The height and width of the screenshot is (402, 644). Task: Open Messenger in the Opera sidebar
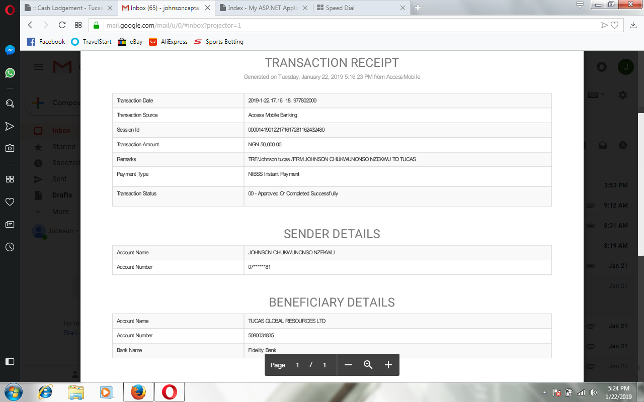pos(10,50)
